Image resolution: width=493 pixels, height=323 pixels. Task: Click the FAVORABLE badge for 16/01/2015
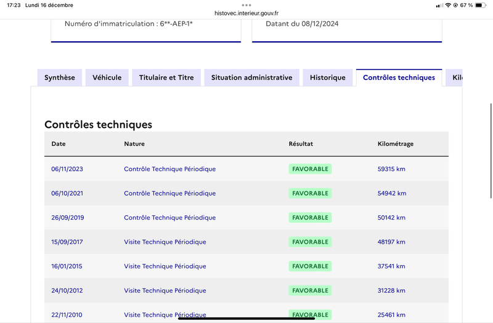point(310,266)
